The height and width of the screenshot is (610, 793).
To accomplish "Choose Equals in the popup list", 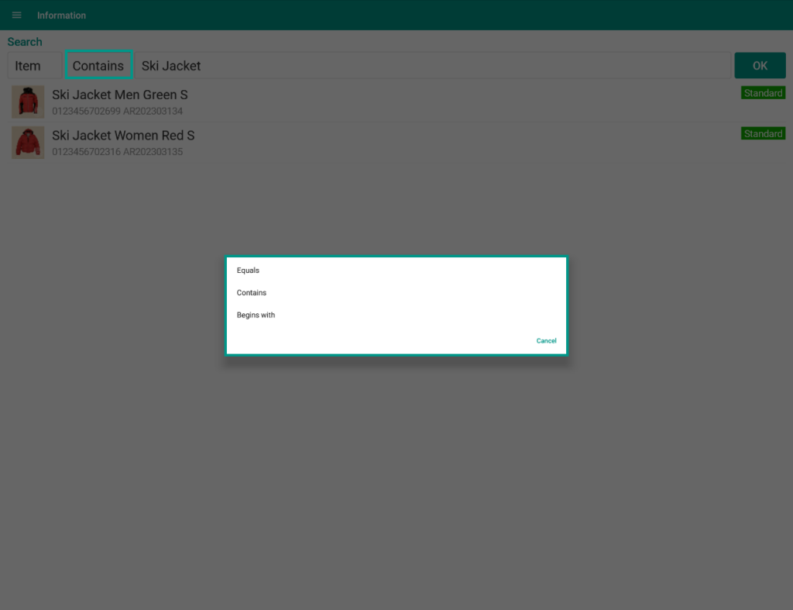I will [249, 271].
